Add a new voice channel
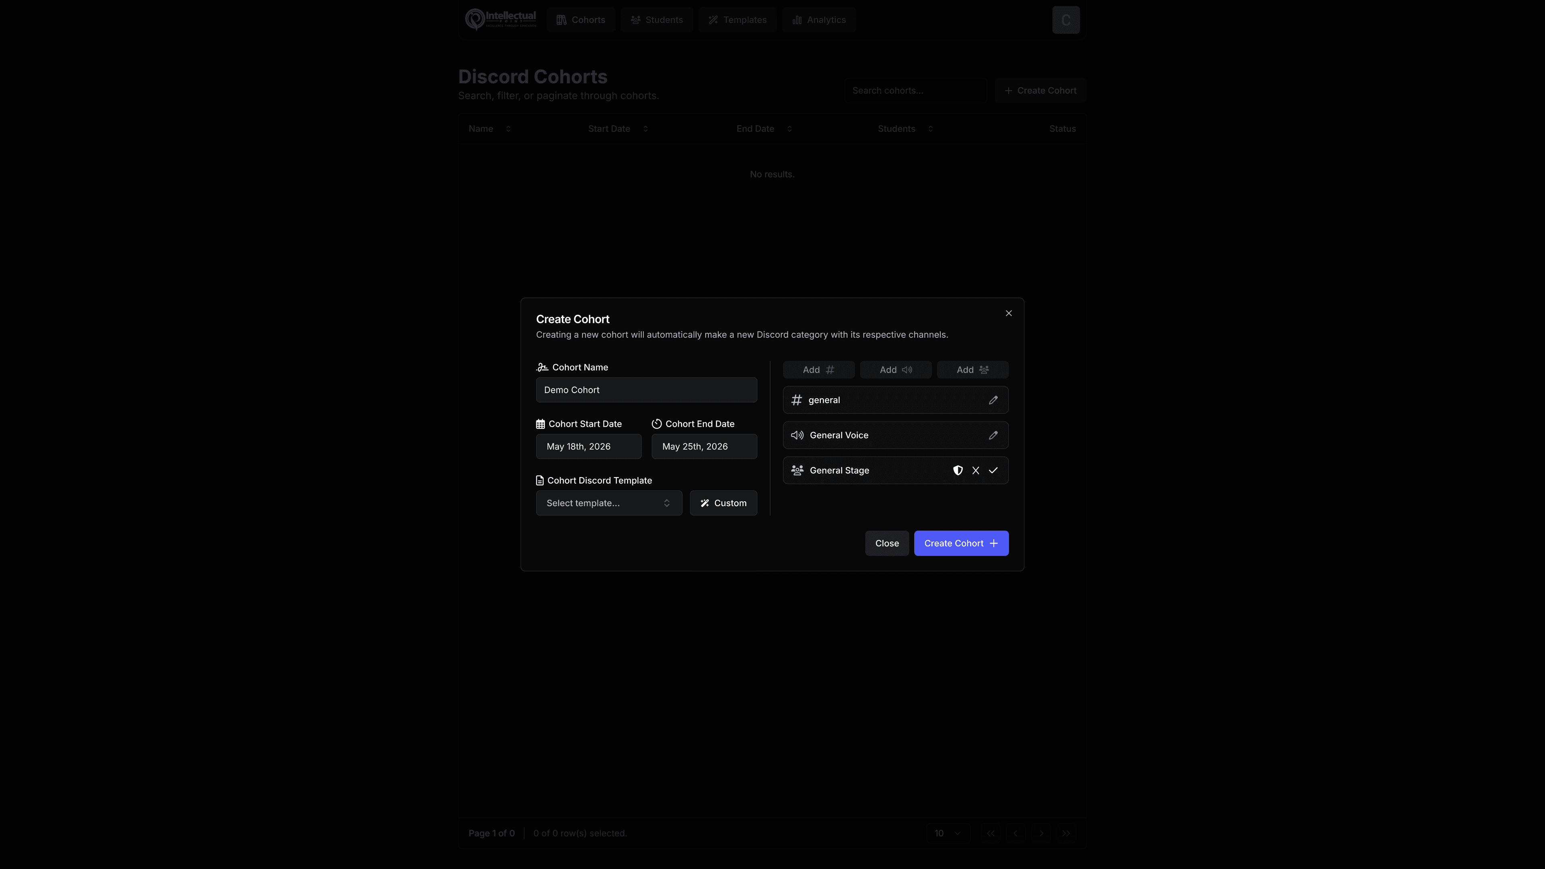The image size is (1545, 869). coord(896,370)
